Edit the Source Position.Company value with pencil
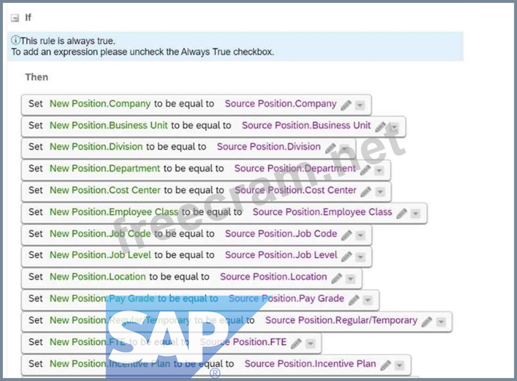Viewport: 517px width, 381px height. pos(346,105)
